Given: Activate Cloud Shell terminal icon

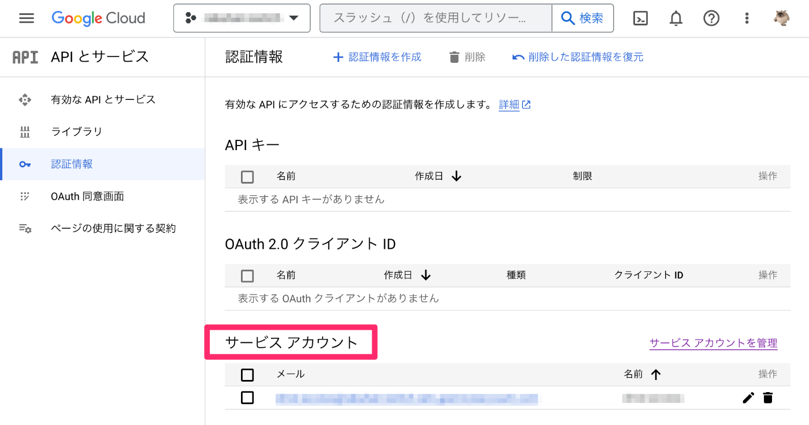Looking at the screenshot, I should (640, 18).
